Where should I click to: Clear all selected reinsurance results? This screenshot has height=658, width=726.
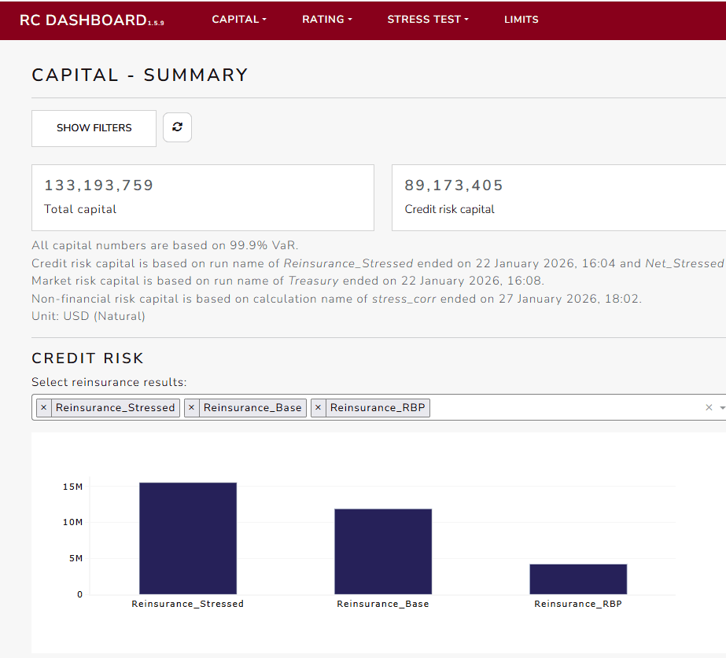[709, 408]
